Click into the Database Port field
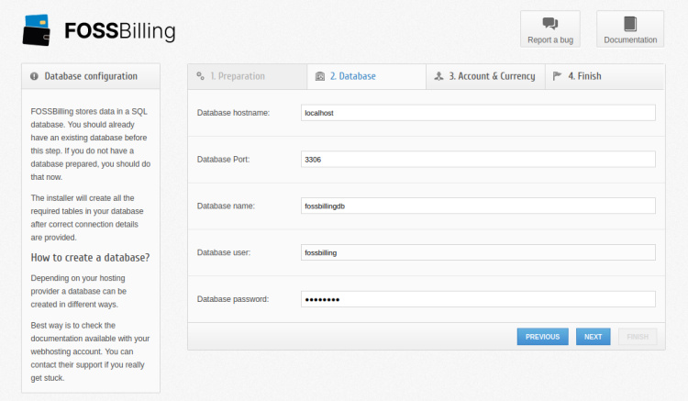This screenshot has height=401, width=688. pyautogui.click(x=477, y=159)
